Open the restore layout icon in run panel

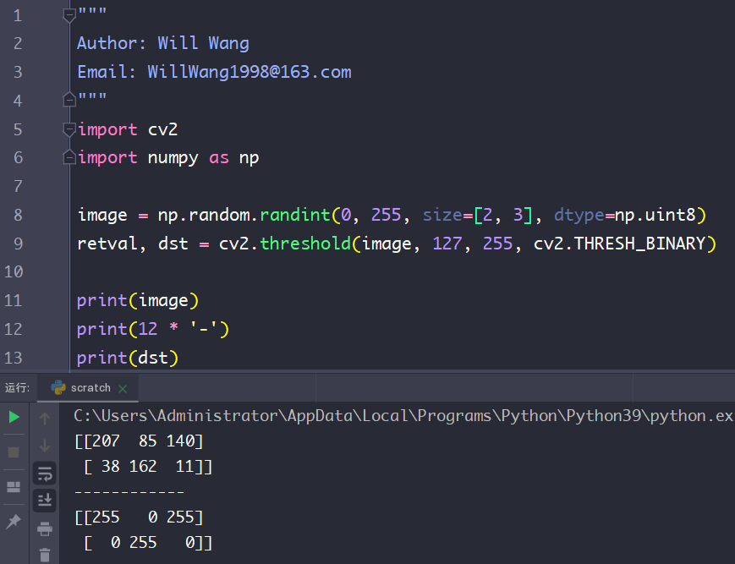coord(14,487)
